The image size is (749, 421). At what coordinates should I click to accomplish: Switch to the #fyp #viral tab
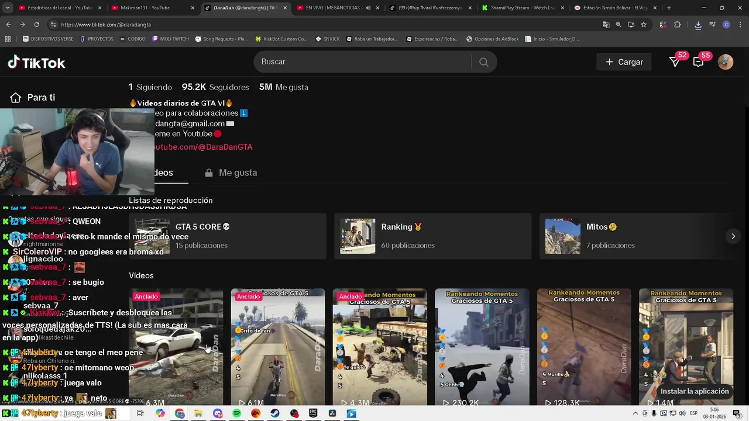click(x=431, y=8)
